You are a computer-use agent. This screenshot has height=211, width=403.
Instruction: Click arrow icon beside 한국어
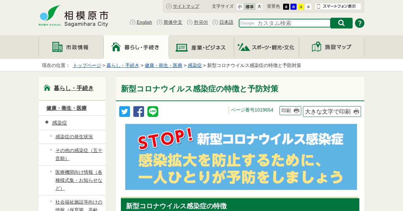point(190,22)
